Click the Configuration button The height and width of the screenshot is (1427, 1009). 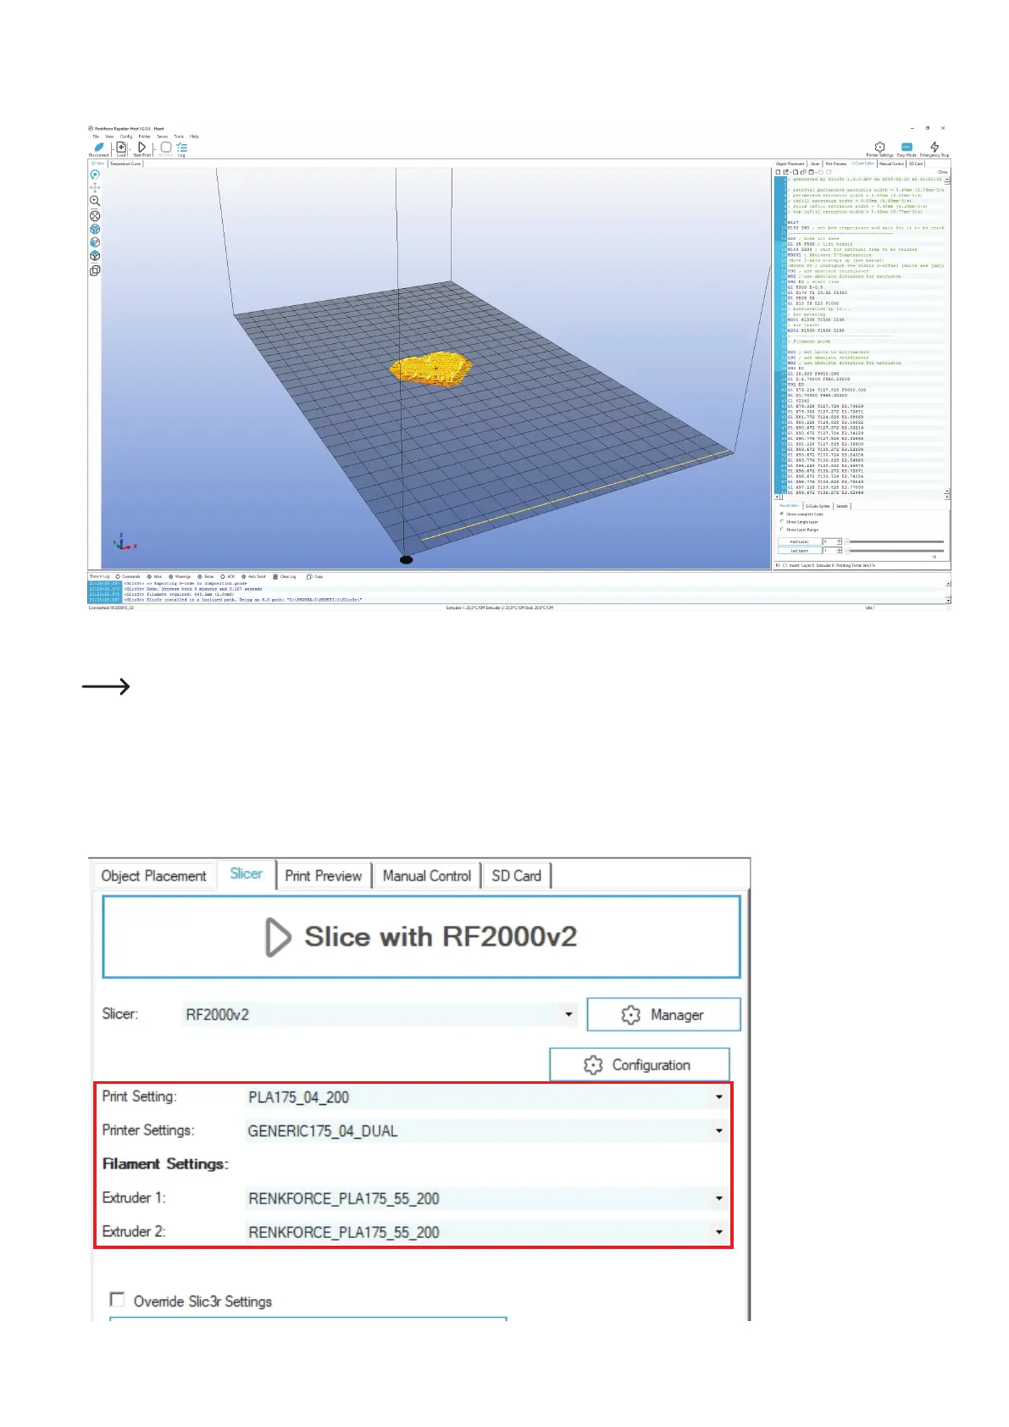tap(639, 1064)
